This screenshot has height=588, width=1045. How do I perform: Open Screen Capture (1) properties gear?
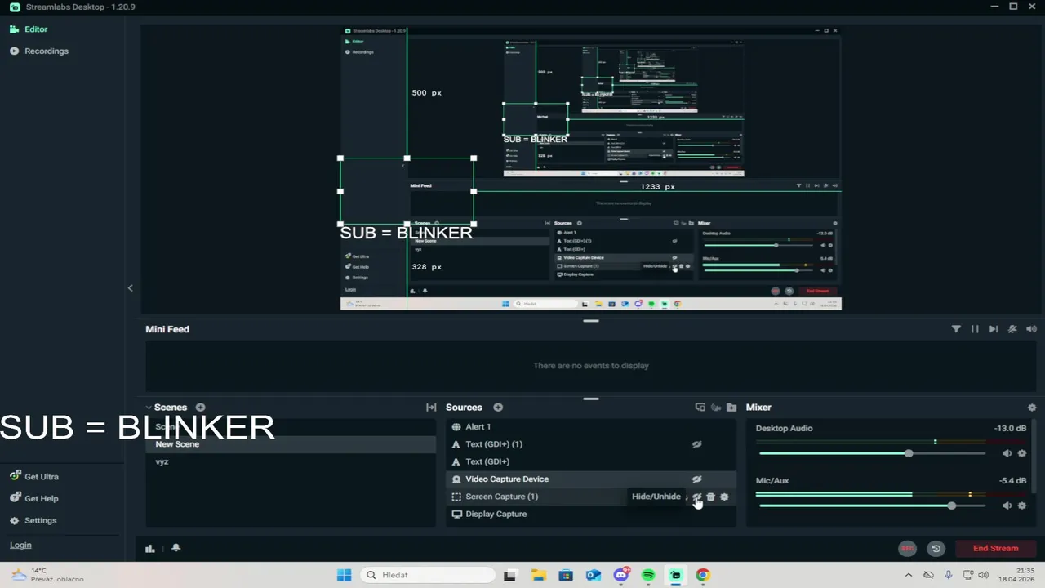click(x=724, y=497)
